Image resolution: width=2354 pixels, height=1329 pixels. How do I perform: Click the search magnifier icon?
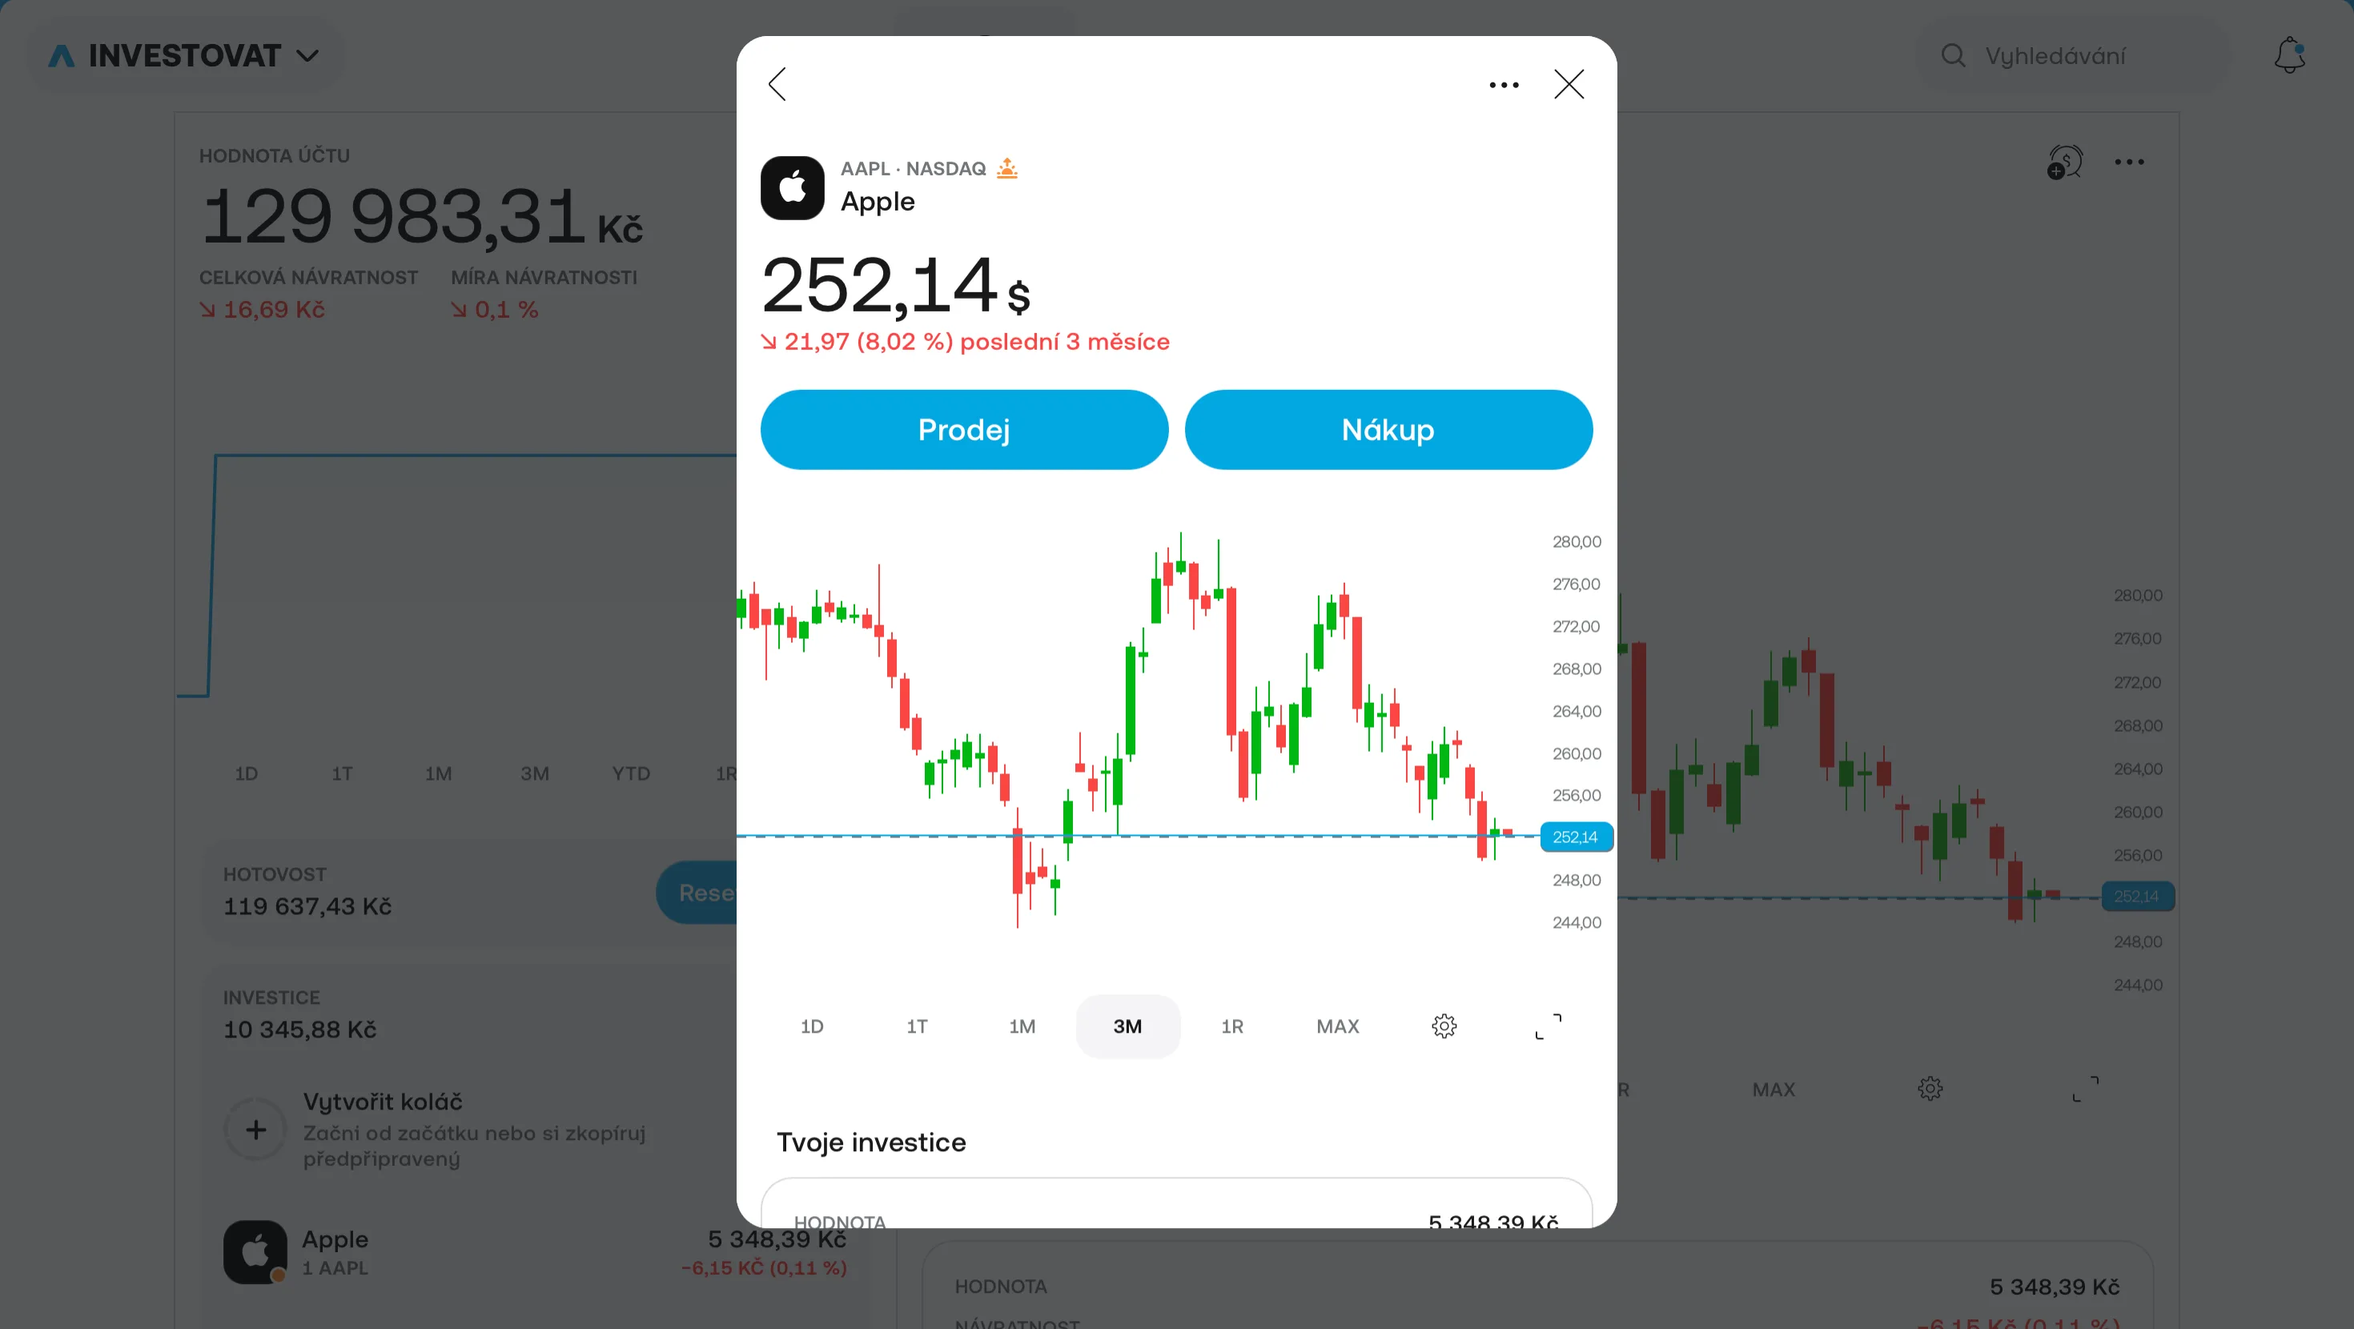(1954, 55)
